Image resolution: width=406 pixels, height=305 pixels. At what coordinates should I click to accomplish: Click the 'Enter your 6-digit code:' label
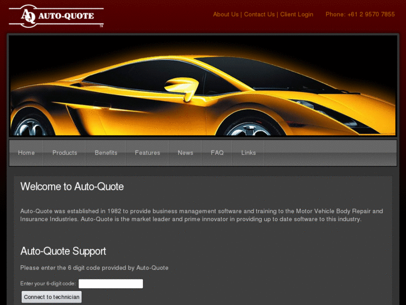[x=48, y=284]
